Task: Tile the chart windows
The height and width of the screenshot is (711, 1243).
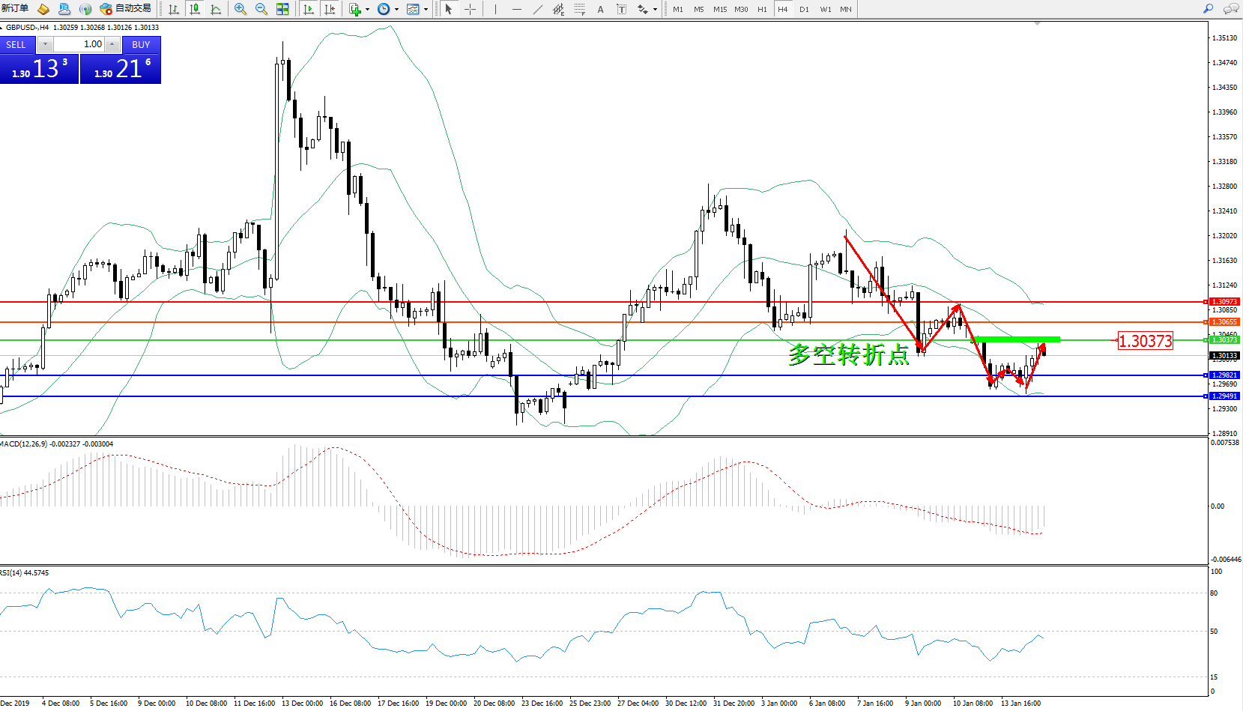Action: point(282,9)
